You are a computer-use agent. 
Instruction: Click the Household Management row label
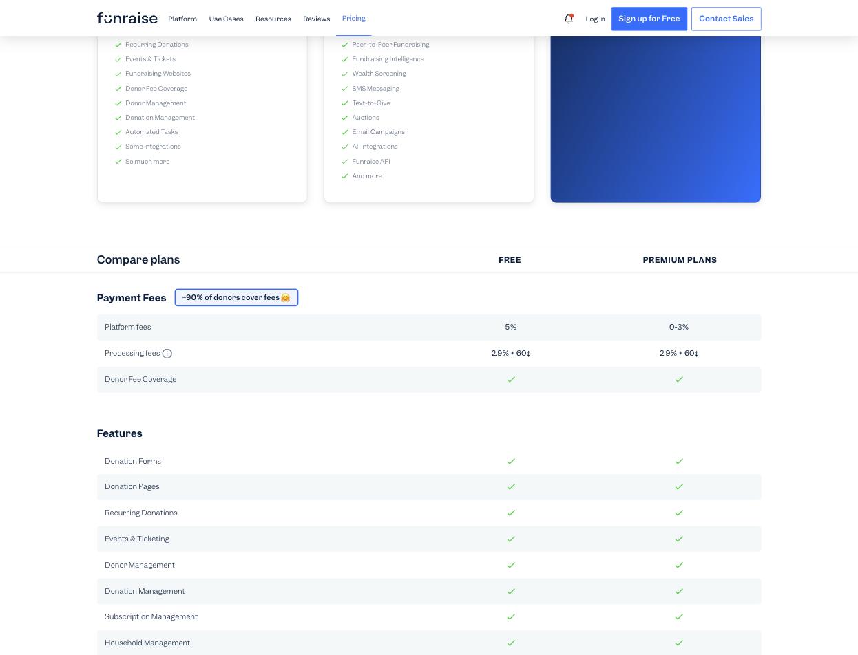(x=147, y=643)
